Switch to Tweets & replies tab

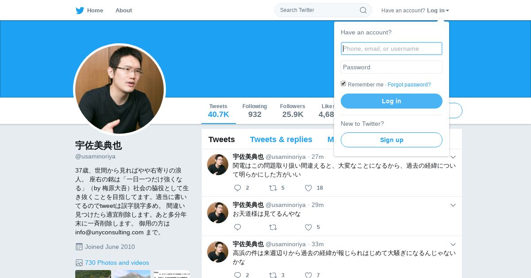coord(281,139)
